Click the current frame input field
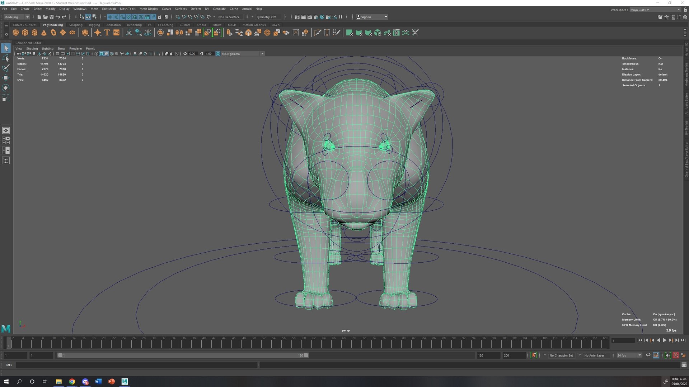The width and height of the screenshot is (689, 387). point(623,340)
